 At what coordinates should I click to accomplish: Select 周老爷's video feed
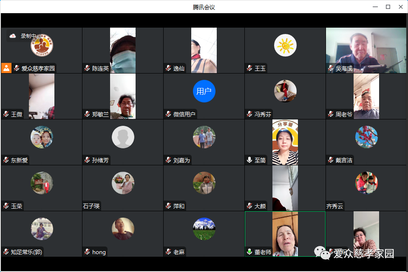tap(366, 96)
